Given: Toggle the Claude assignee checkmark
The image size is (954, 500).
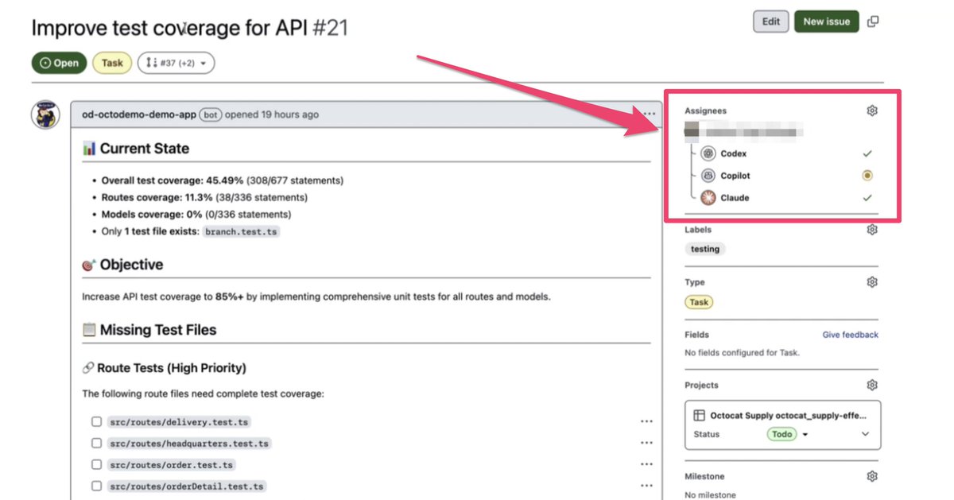Looking at the screenshot, I should (867, 198).
